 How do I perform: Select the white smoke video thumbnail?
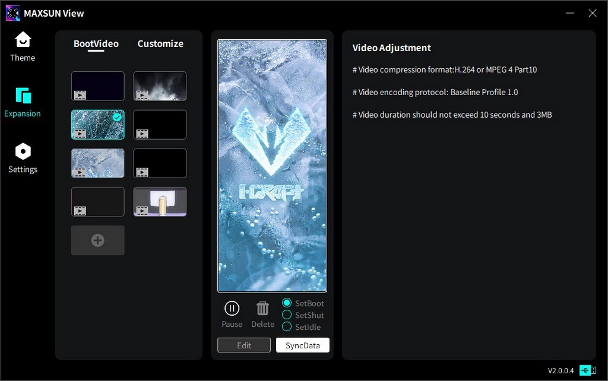[160, 86]
